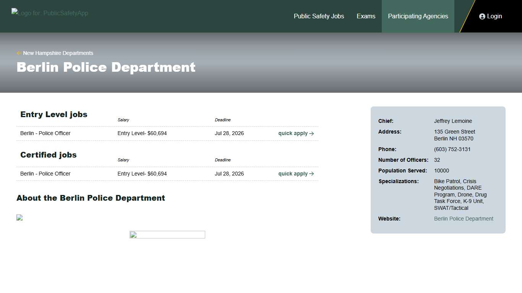This screenshot has height=293, width=522.
Task: Open the Participating Agencies section
Action: point(418,16)
